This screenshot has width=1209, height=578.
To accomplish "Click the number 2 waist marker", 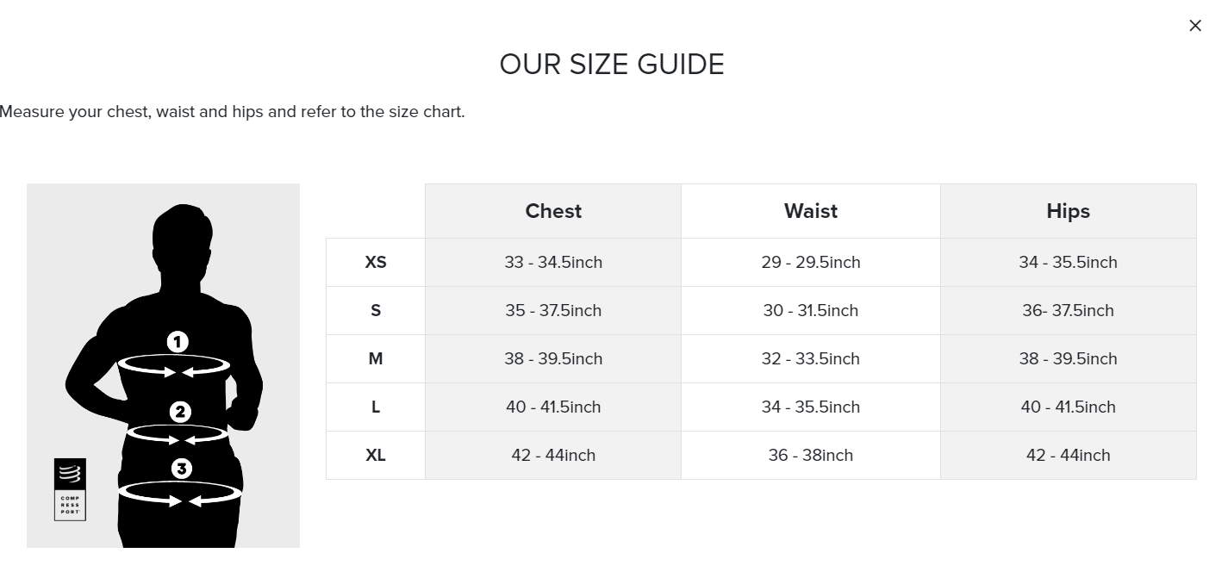I will coord(180,412).
